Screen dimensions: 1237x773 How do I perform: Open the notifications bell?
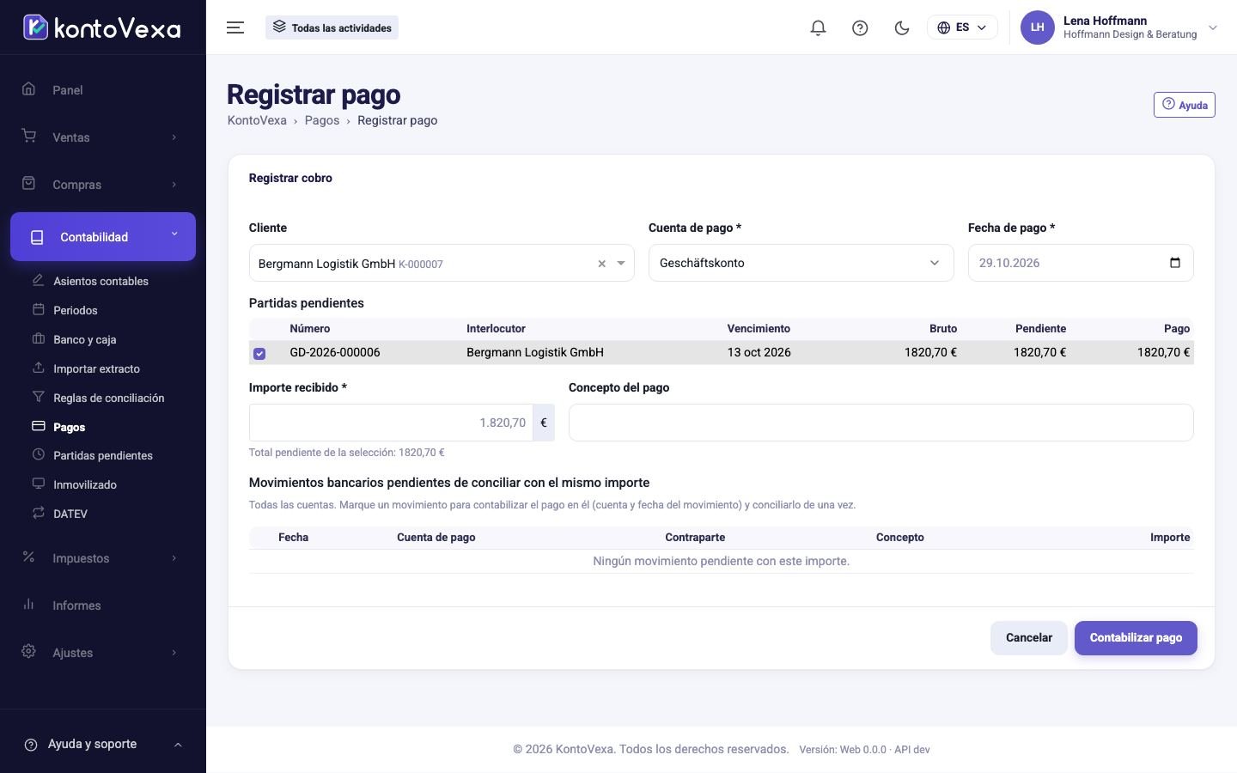click(x=818, y=27)
